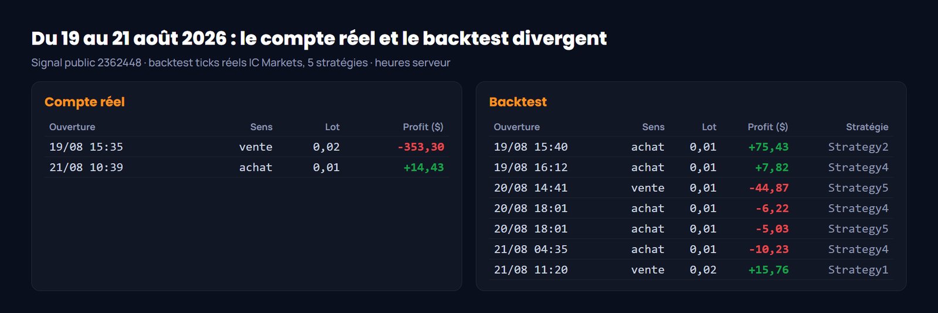
Task: Click the page title about 19–21 août 2026
Action: (319, 39)
